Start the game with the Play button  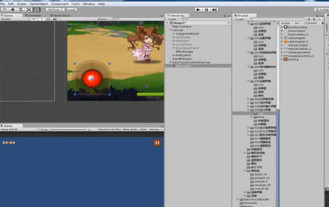tap(198, 10)
